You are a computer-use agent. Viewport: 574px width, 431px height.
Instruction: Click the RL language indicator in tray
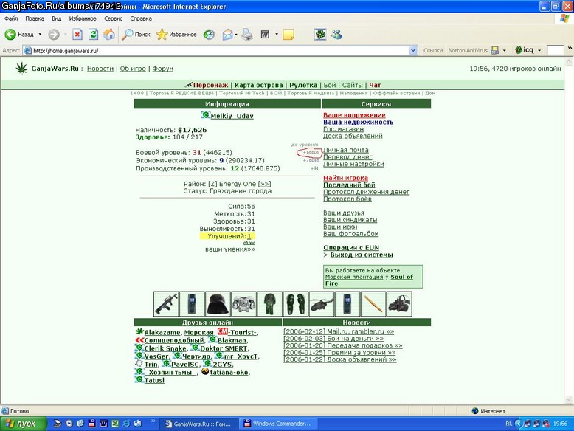(x=509, y=424)
